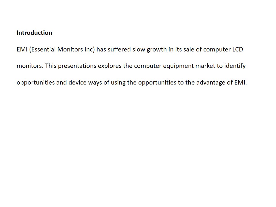The width and height of the screenshot is (276, 207).
Task: Click the word "using"
Action: coord(118,83)
